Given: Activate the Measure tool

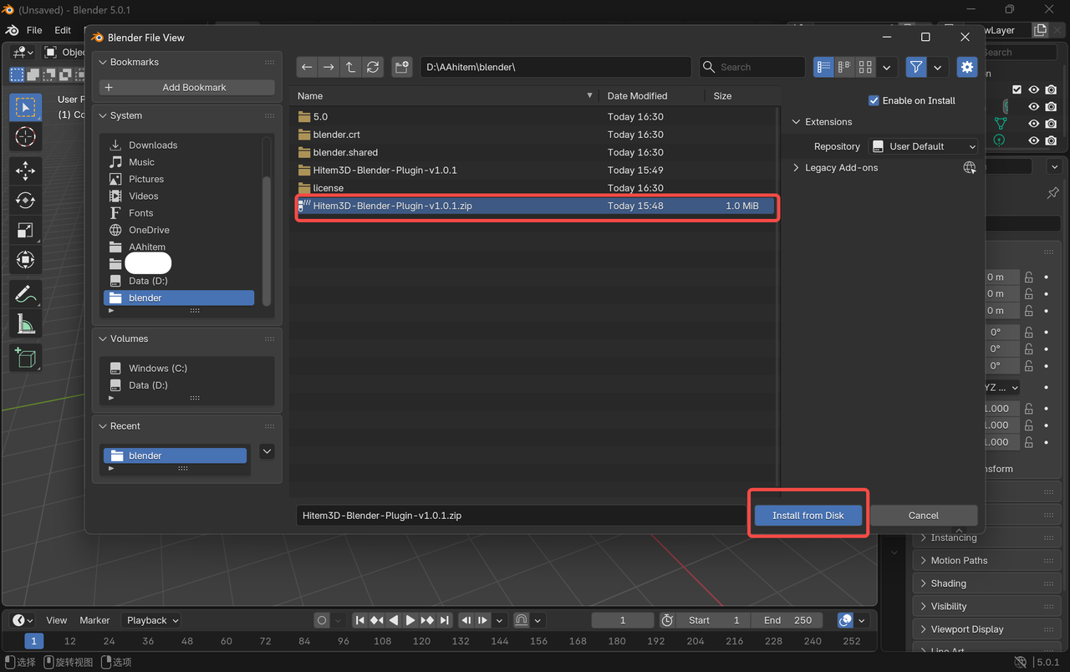Looking at the screenshot, I should click(x=25, y=323).
